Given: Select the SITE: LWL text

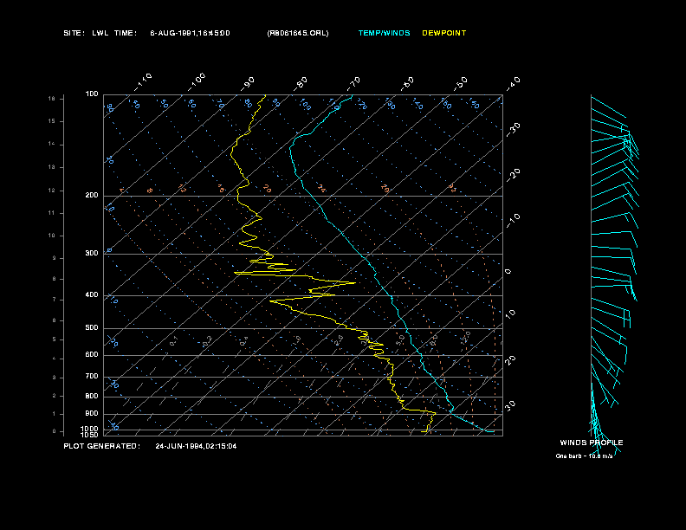Looking at the screenshot, I should pyautogui.click(x=85, y=33).
